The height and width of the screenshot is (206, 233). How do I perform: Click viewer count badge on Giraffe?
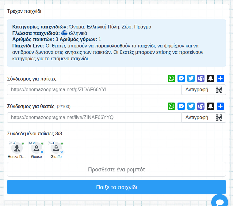click(52, 143)
